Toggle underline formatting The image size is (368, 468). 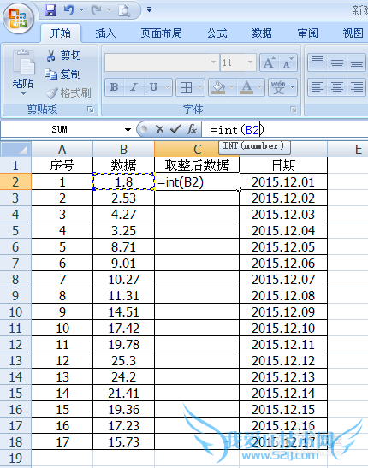153,87
